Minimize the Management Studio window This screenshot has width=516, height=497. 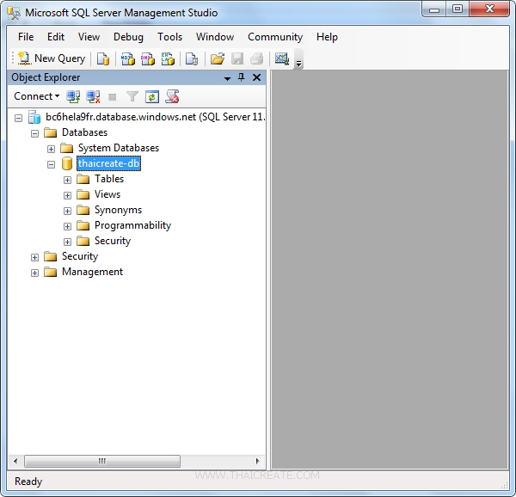point(434,9)
